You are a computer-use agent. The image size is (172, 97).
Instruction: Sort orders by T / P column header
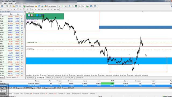point(112,81)
